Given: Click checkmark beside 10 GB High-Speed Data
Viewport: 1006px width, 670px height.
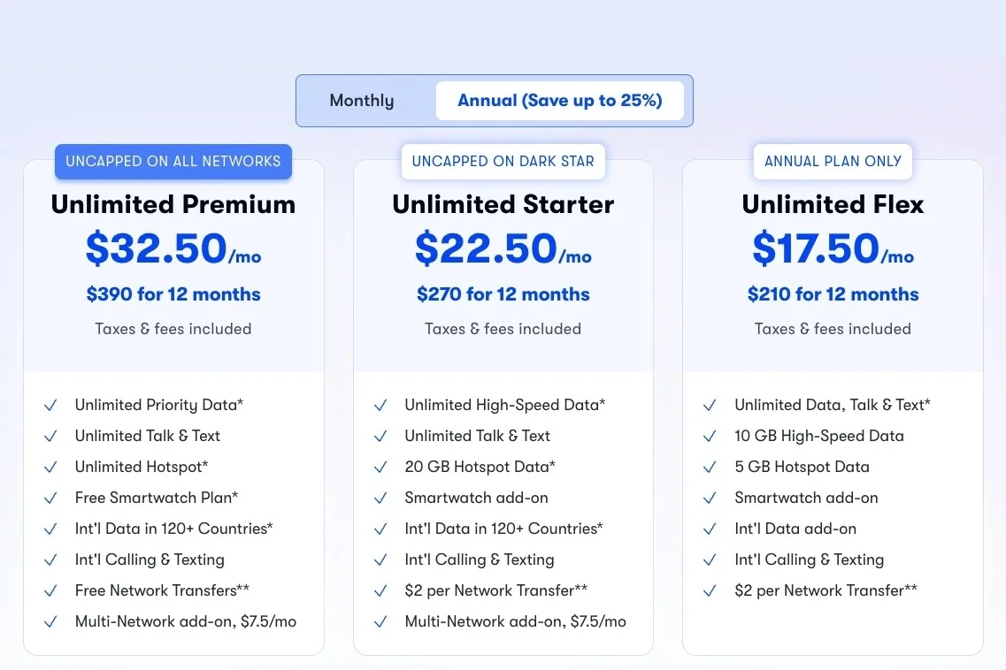Looking at the screenshot, I should click(x=710, y=437).
